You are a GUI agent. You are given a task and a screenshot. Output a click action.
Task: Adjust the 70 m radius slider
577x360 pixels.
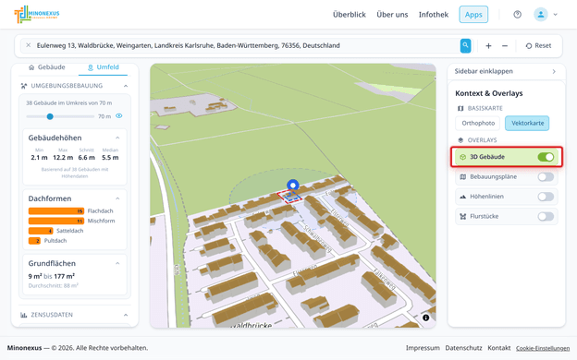click(x=50, y=116)
